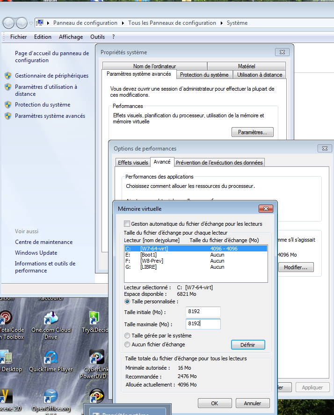The image size is (334, 415).
Task: Select drive C: [W7-64-virt] row
Action: pyautogui.click(x=196, y=249)
